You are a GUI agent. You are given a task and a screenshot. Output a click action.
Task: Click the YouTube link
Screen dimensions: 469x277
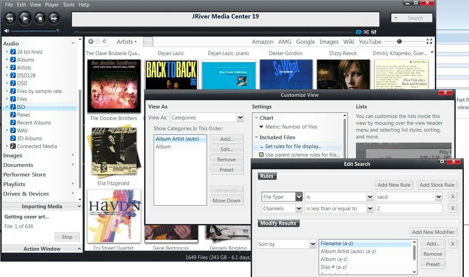[x=370, y=42]
